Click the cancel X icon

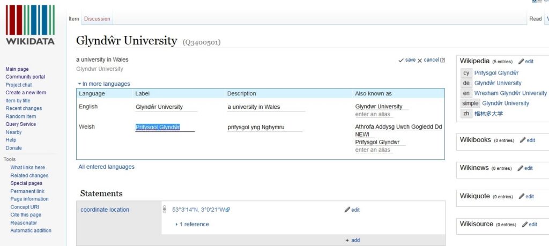click(420, 60)
